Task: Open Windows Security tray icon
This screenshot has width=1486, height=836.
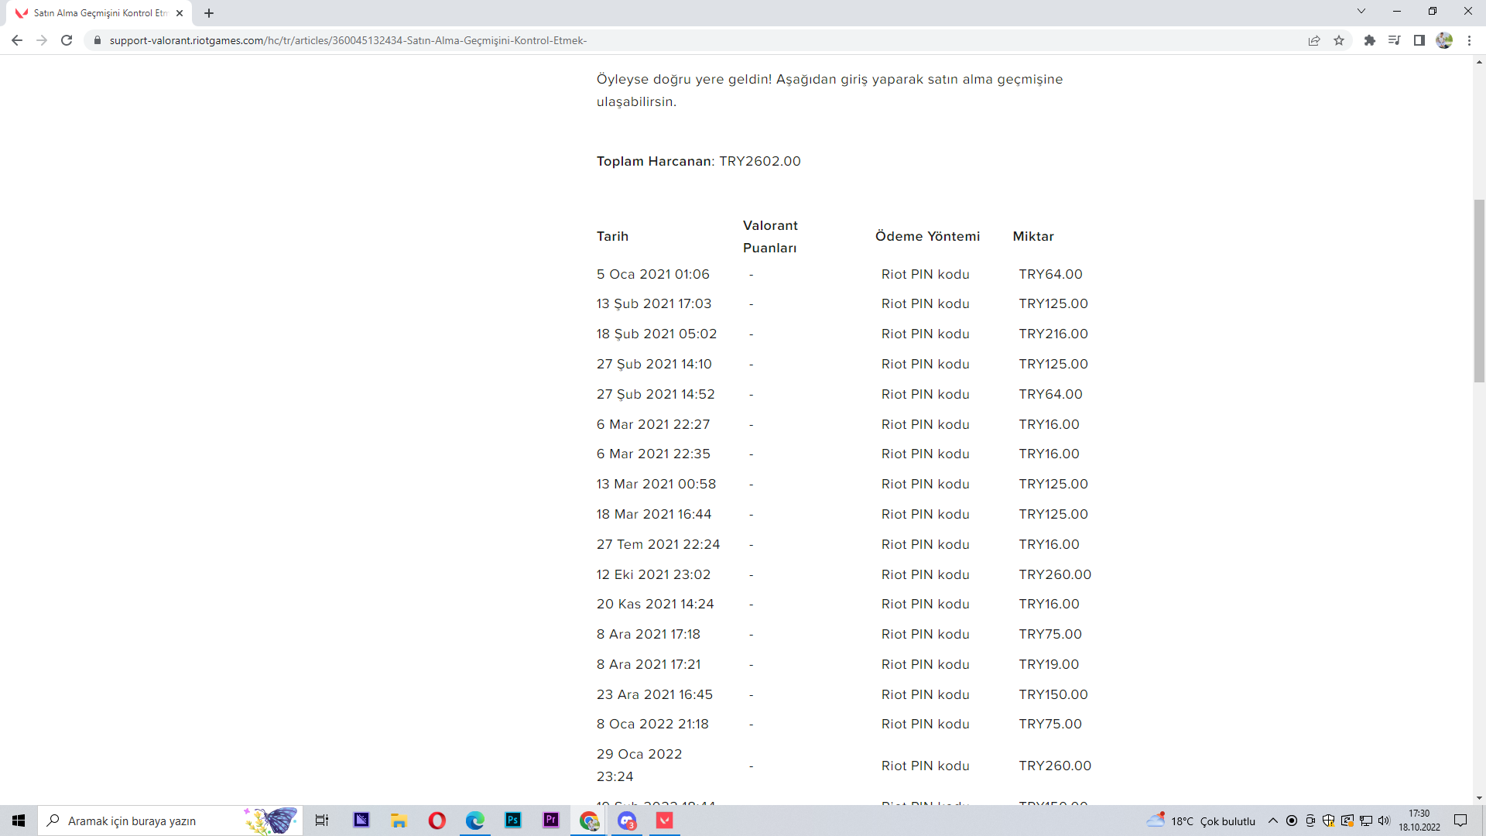Action: coord(1329,821)
